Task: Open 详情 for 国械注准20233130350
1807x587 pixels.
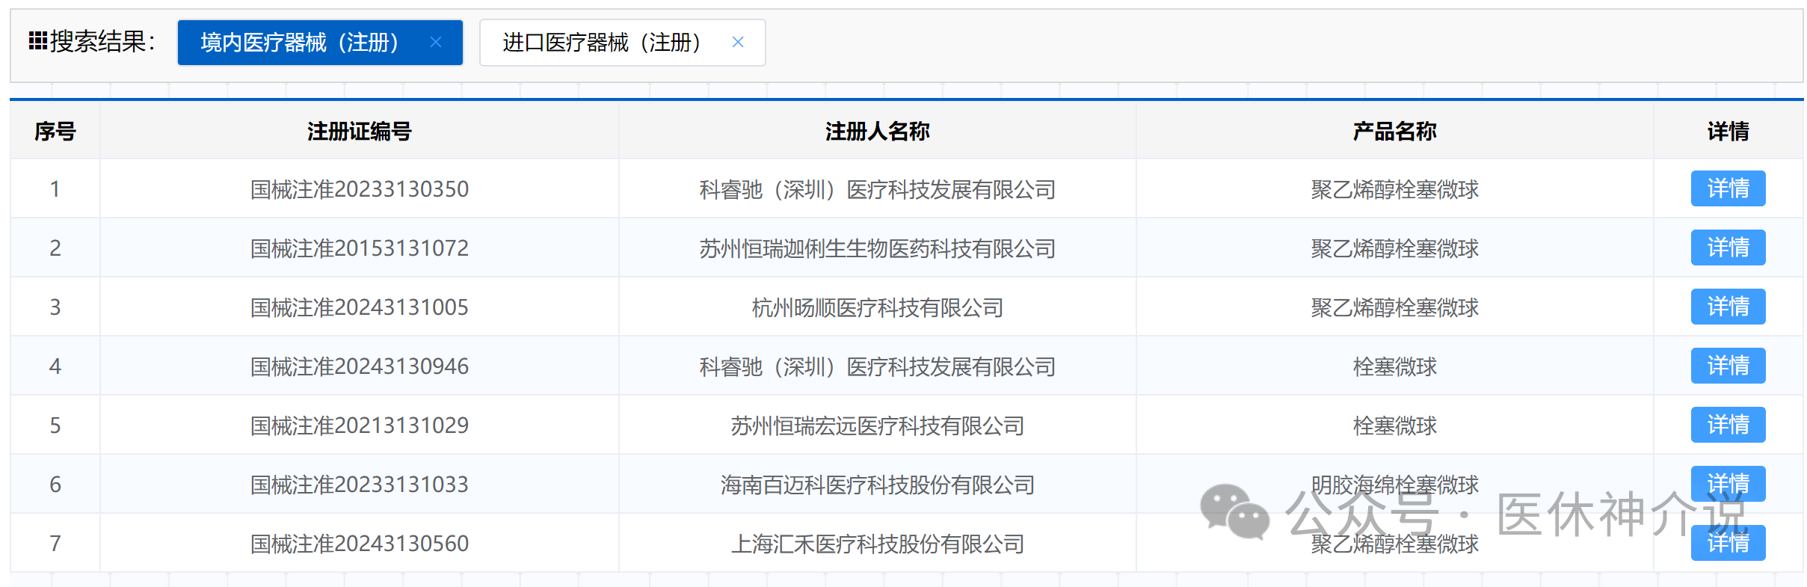Action: pos(1728,188)
